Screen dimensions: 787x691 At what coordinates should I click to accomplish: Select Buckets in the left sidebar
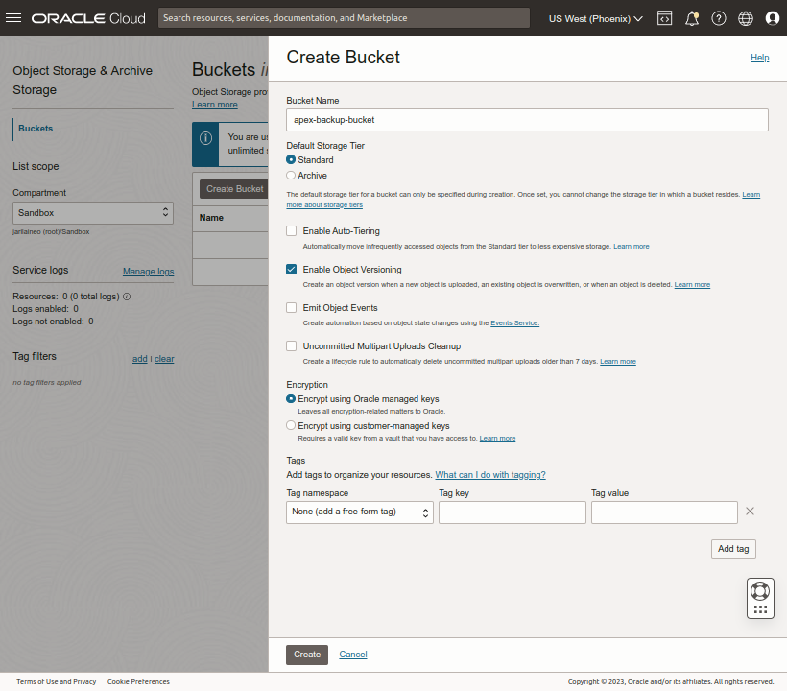click(36, 129)
